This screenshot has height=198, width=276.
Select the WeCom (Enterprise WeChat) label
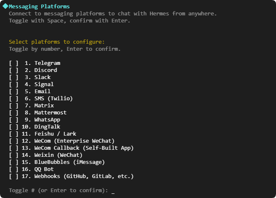click(x=74, y=141)
